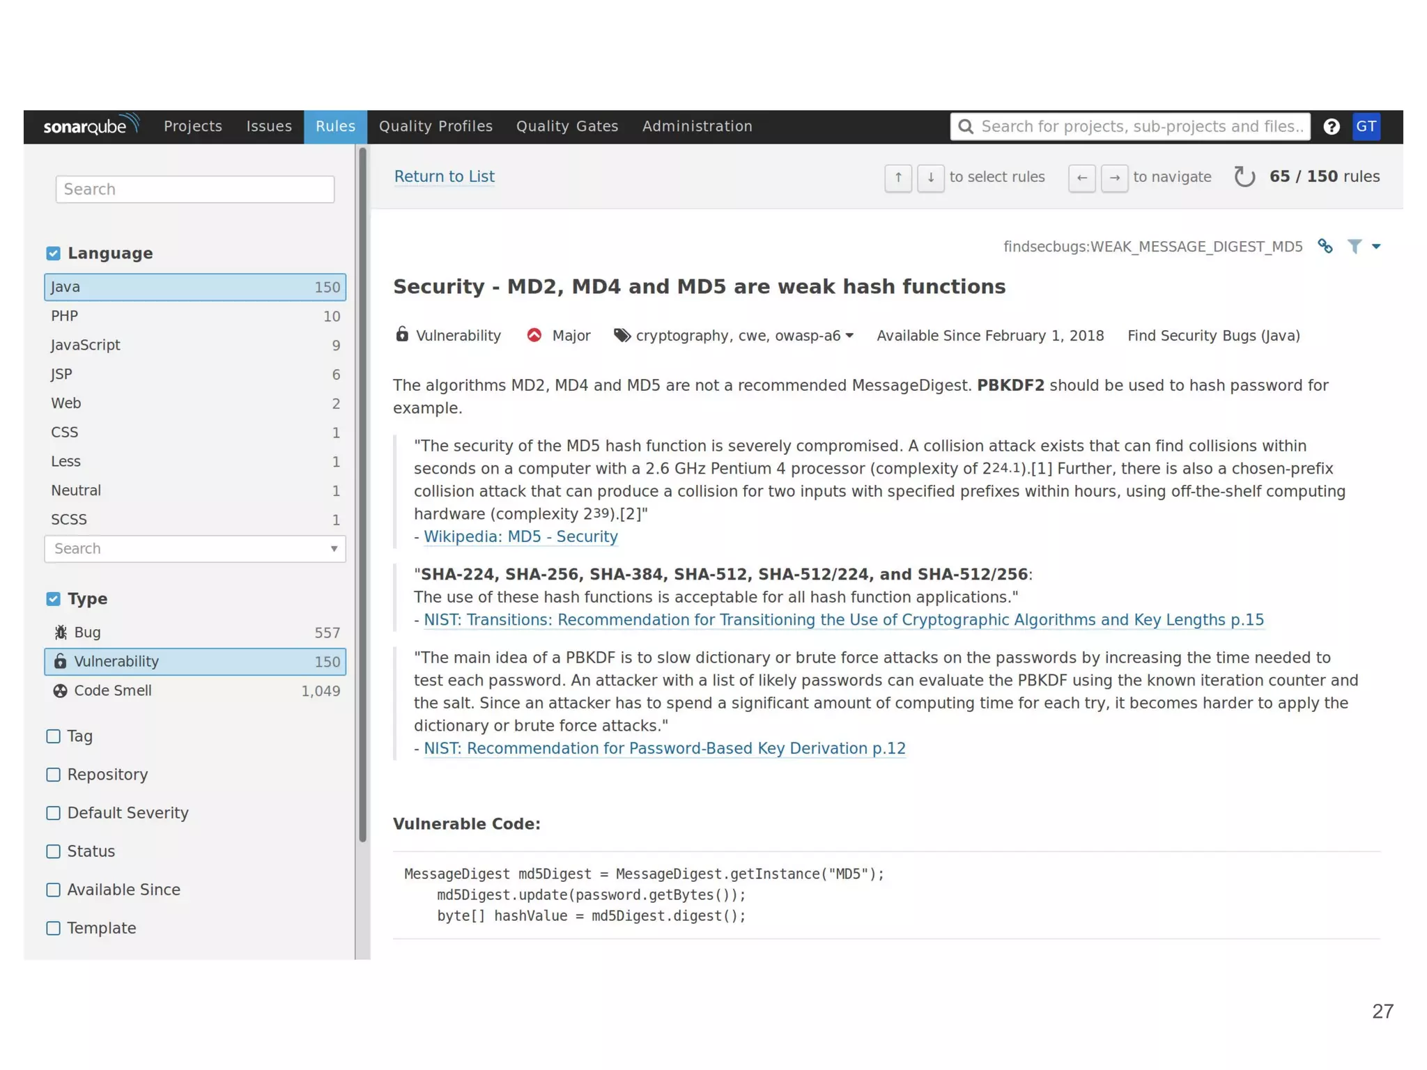The height and width of the screenshot is (1070, 1427).
Task: Uncheck the Language facet checkbox
Action: tap(54, 254)
